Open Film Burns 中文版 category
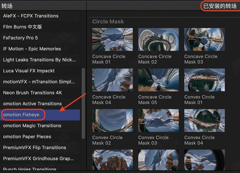 click(x=23, y=27)
